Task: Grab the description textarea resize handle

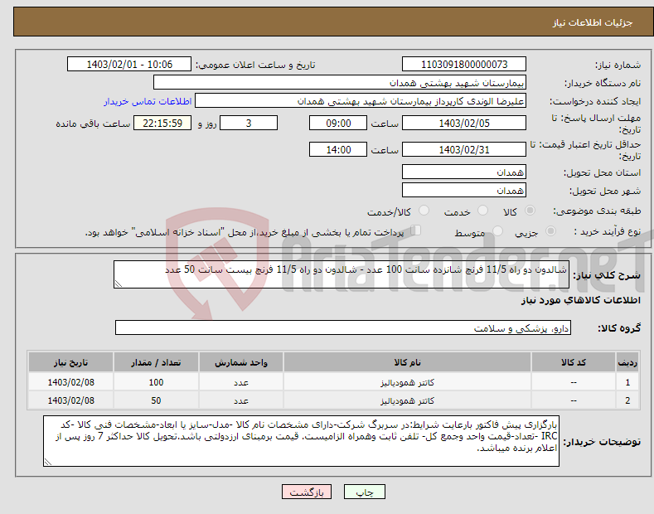Action: pos(119,284)
